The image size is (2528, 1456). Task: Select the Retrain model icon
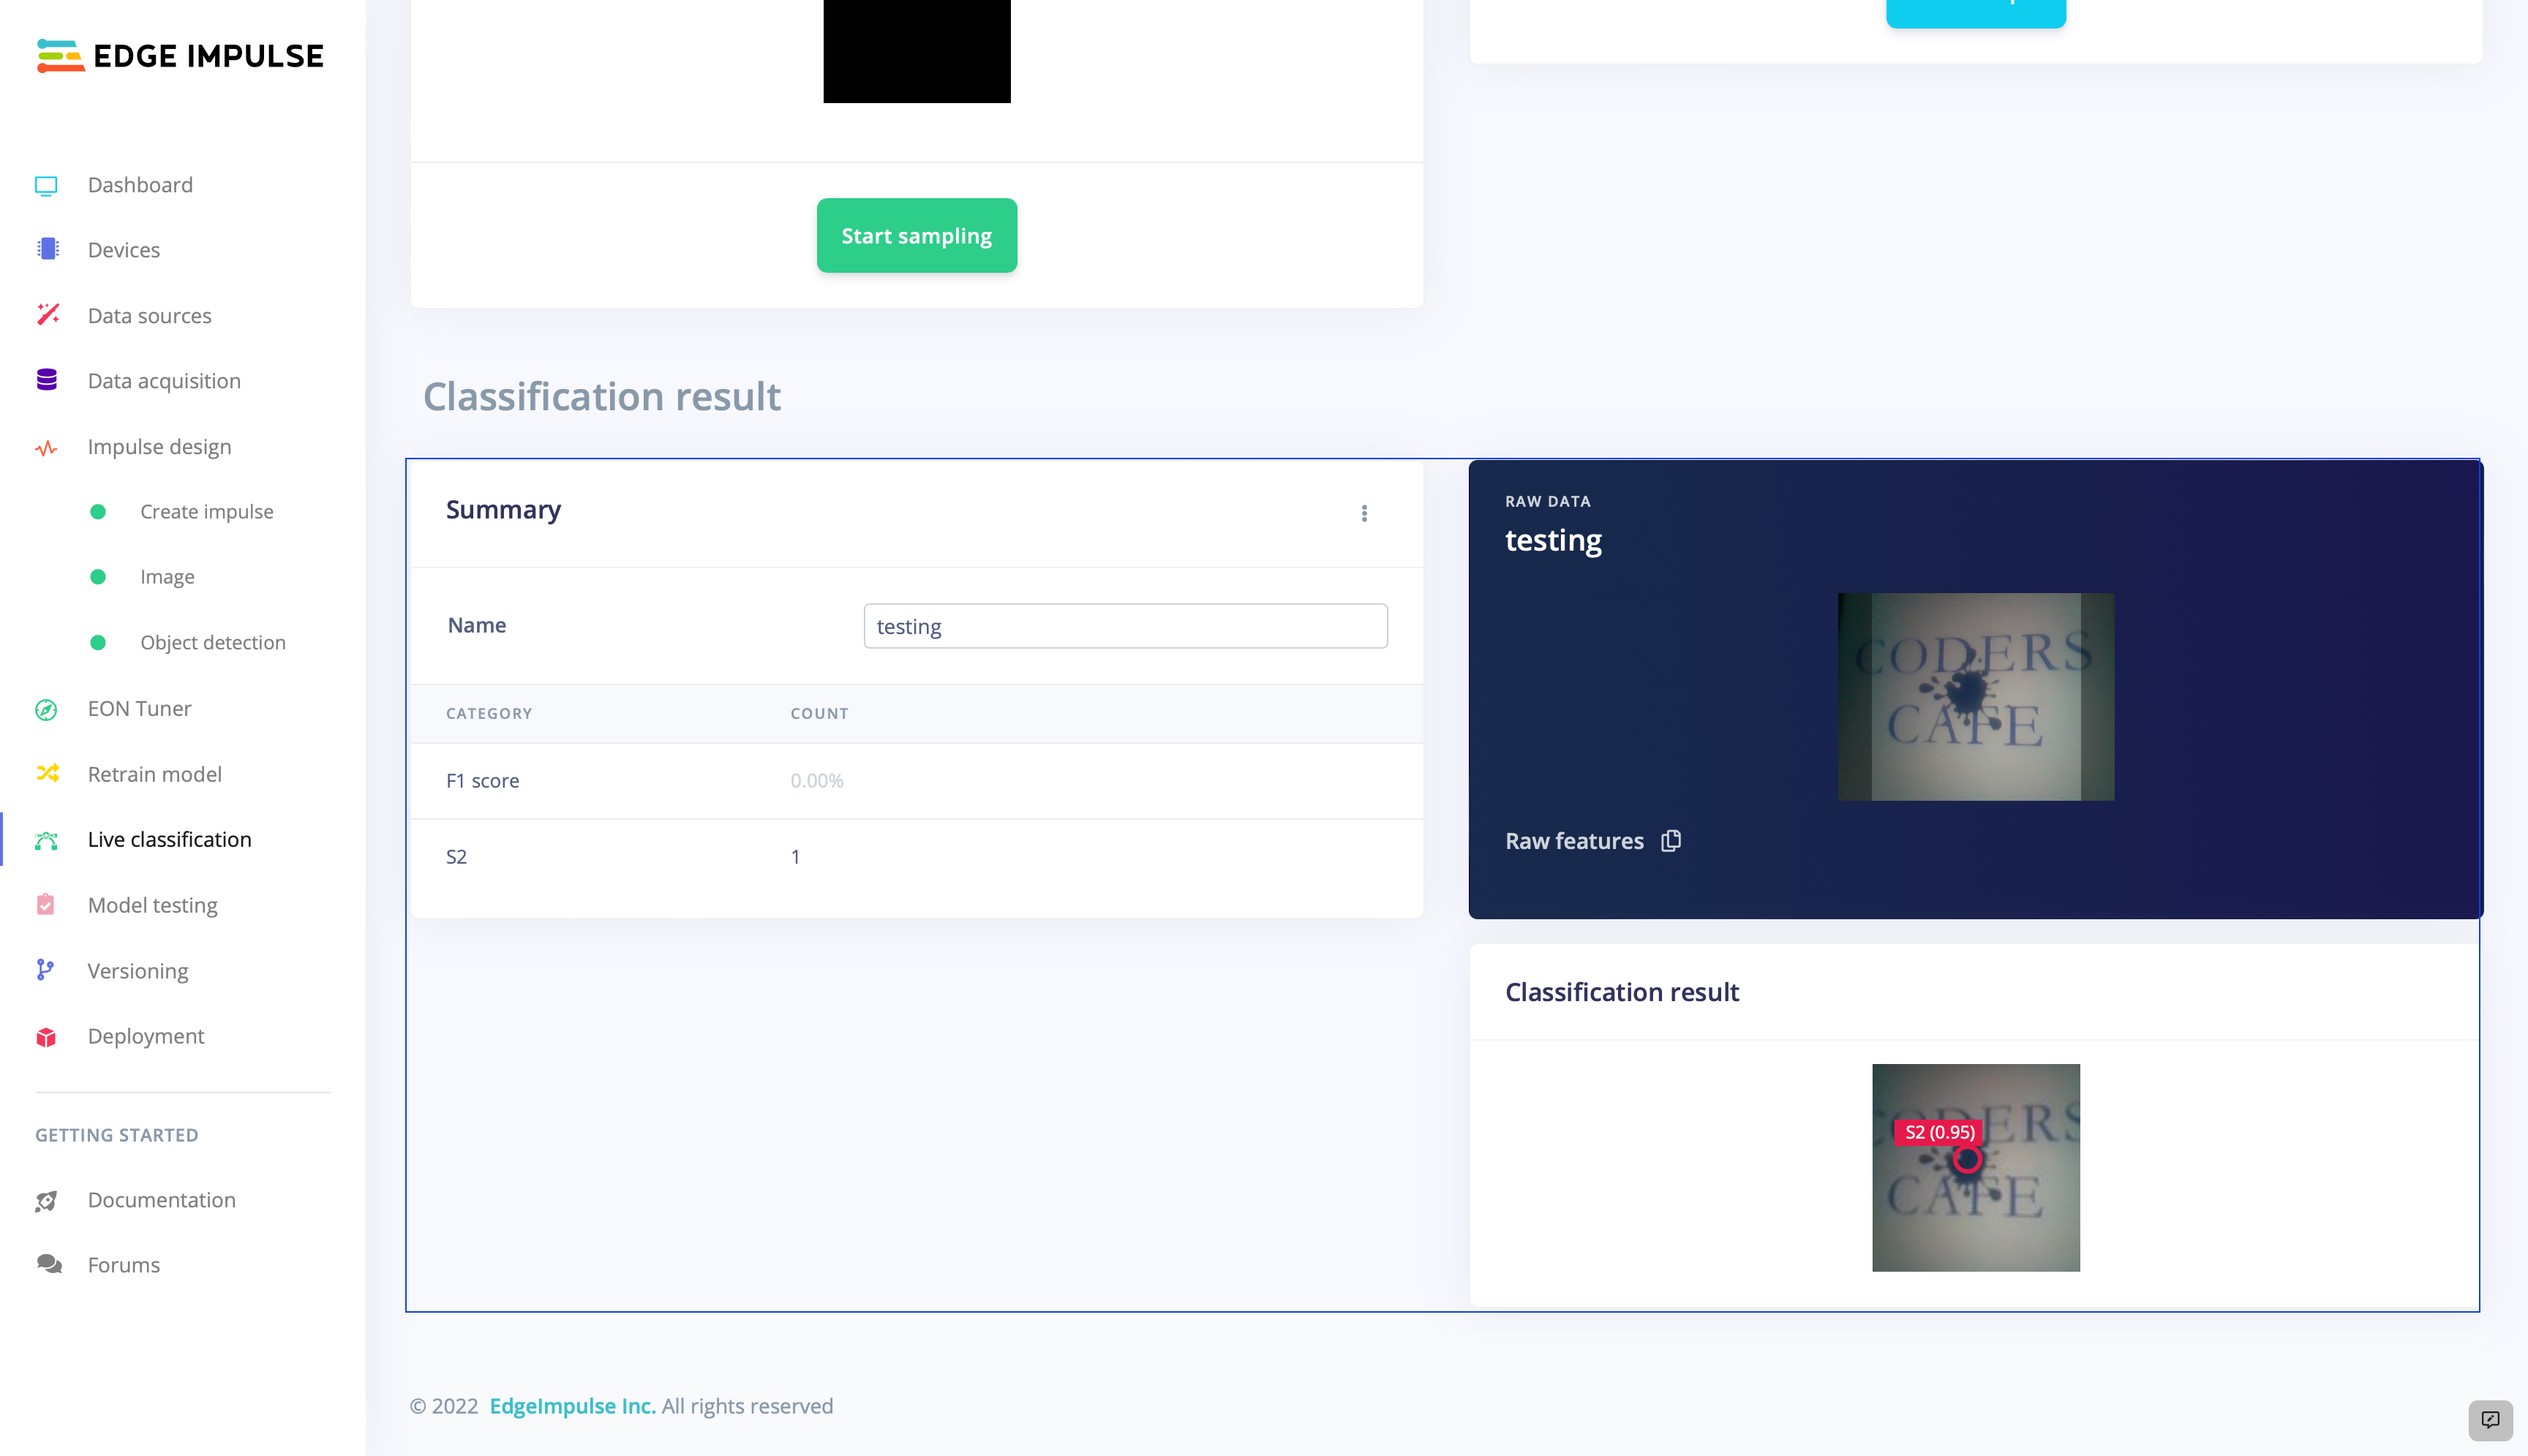(47, 774)
